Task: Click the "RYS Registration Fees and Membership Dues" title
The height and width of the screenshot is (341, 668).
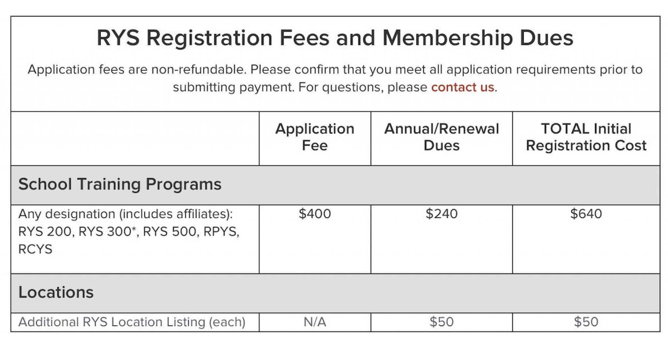Action: 335,38
